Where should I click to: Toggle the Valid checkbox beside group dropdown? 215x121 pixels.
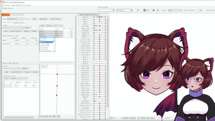[x=26, y=19]
